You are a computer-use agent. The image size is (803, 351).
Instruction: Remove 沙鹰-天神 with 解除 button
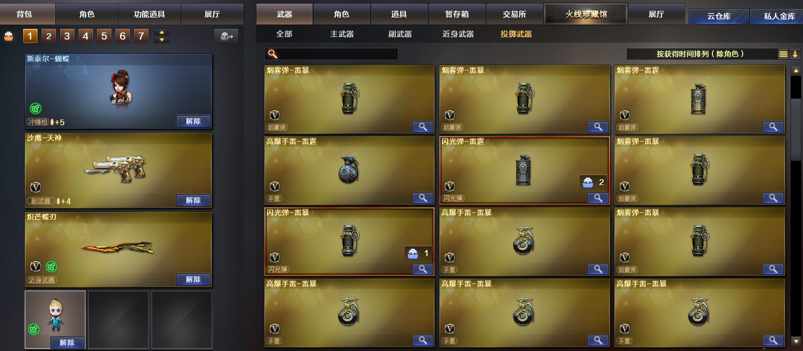point(193,200)
